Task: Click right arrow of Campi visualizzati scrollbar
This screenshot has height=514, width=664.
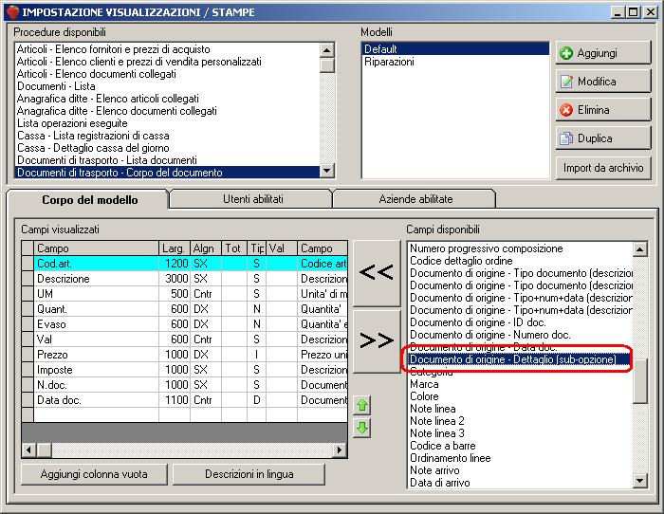Action: pyautogui.click(x=340, y=450)
